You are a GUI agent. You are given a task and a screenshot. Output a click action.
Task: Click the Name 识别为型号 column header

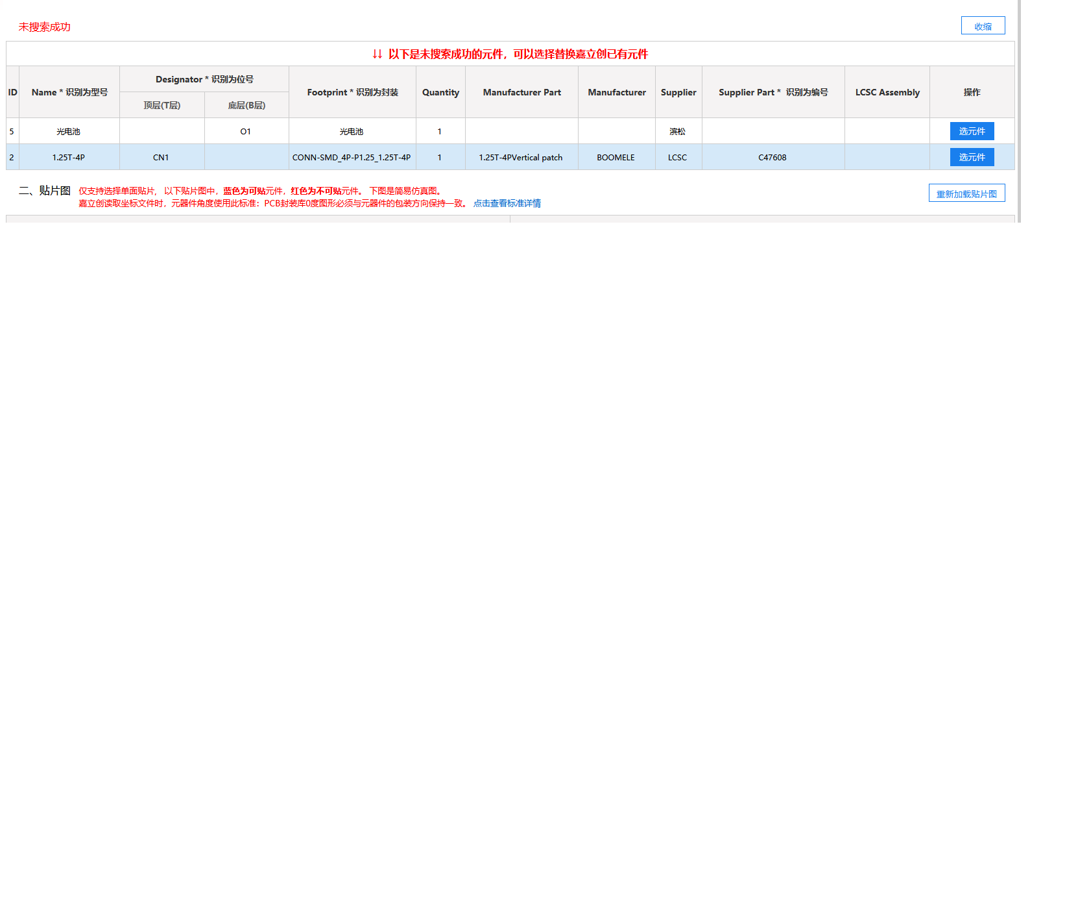(69, 92)
